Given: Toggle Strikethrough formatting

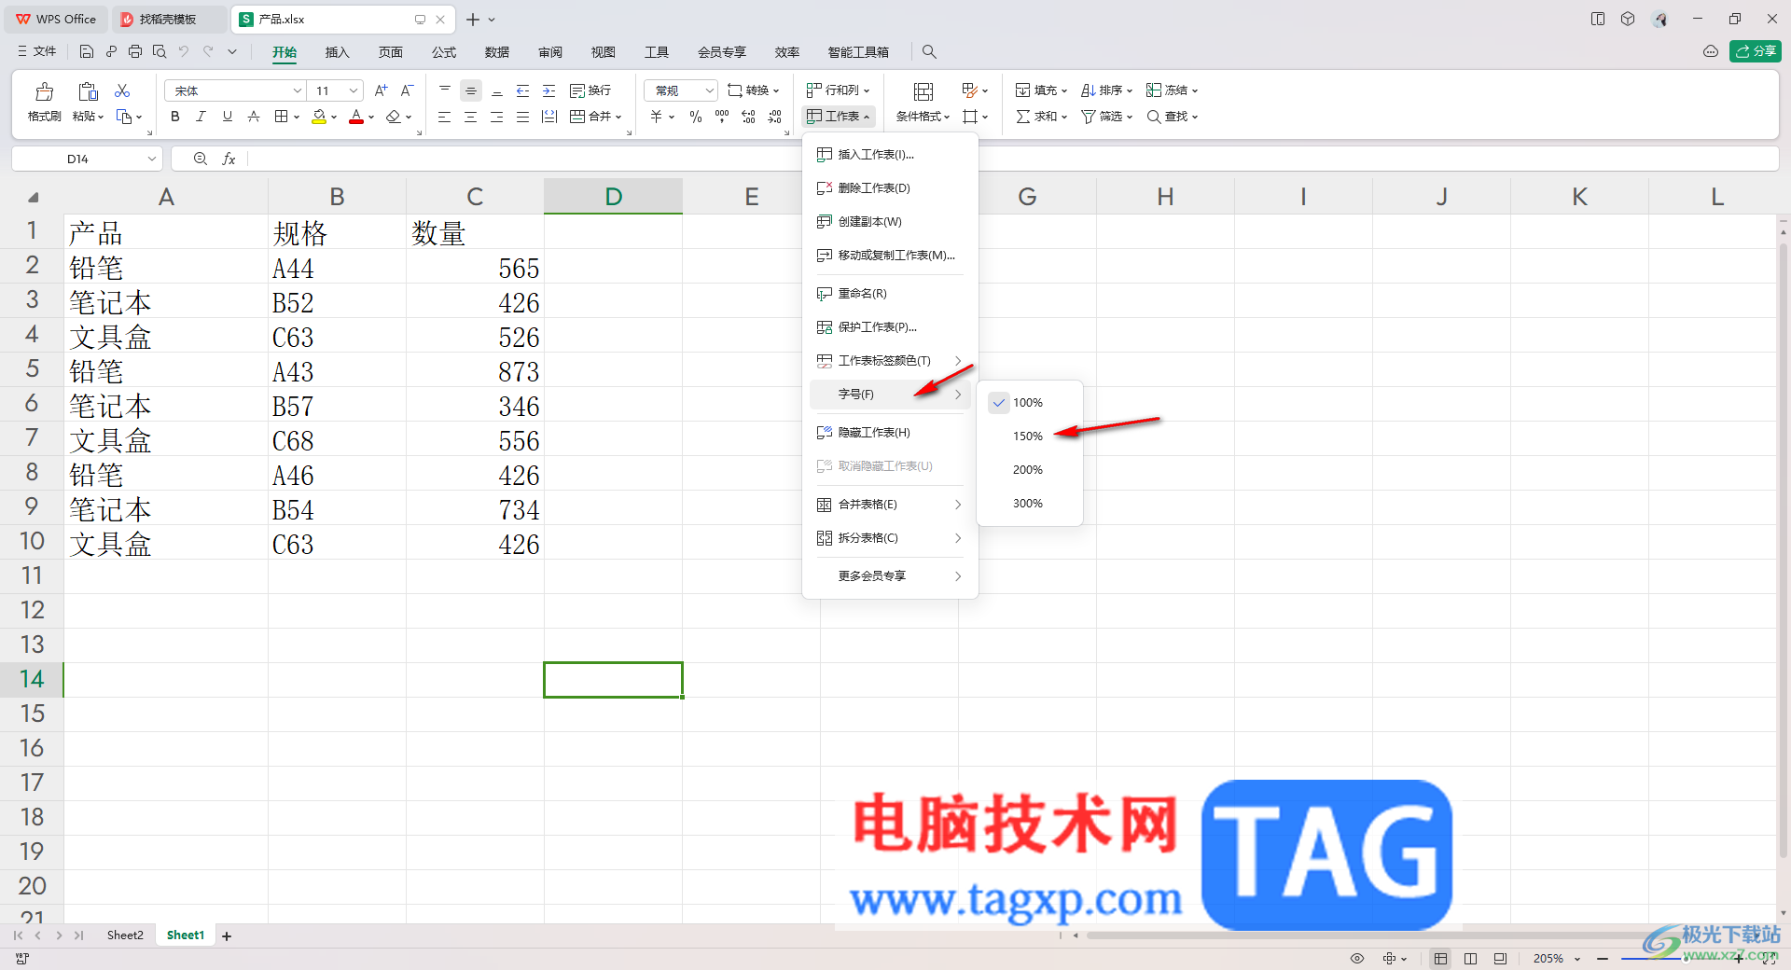Looking at the screenshot, I should tap(253, 117).
